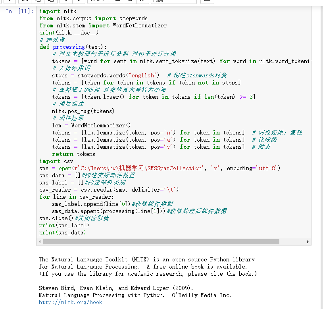
Task: Click the 'sms_label = []' line
Action: 61,182
